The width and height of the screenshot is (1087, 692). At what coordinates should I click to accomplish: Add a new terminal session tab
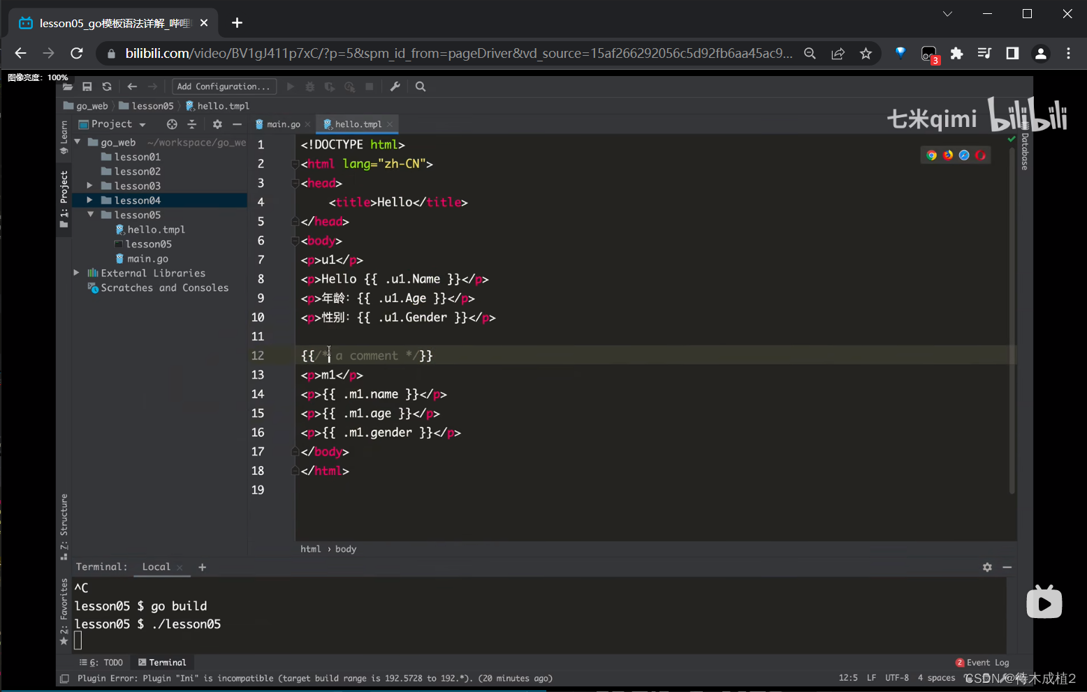[203, 567]
